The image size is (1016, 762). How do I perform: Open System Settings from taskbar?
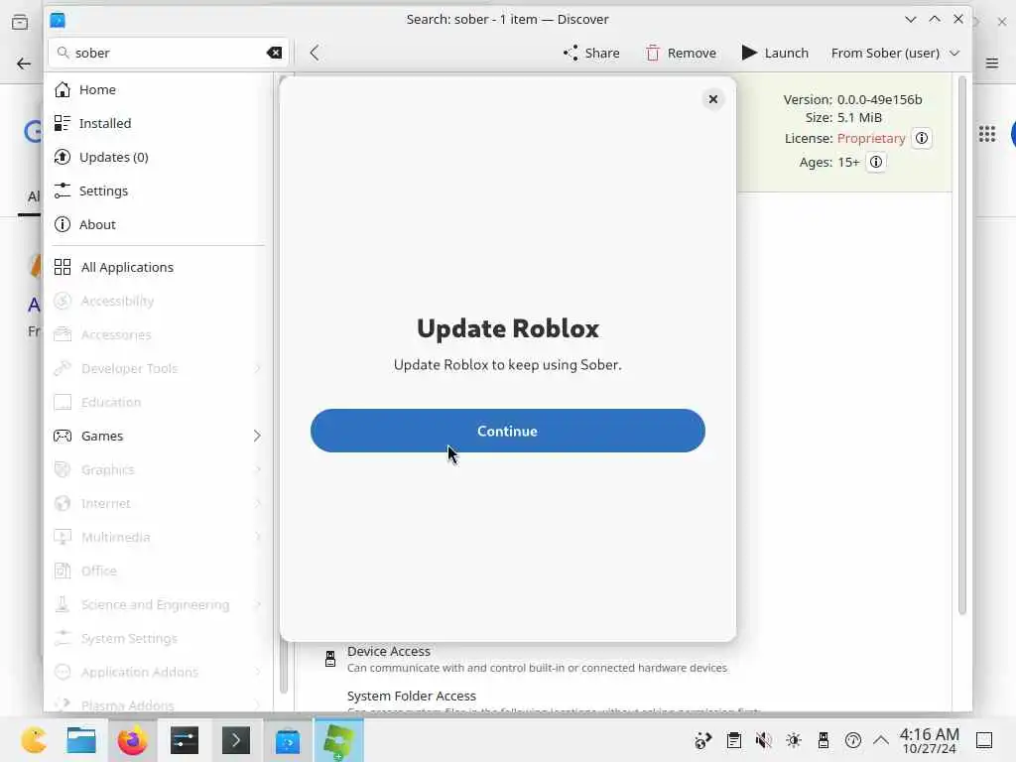(x=184, y=740)
